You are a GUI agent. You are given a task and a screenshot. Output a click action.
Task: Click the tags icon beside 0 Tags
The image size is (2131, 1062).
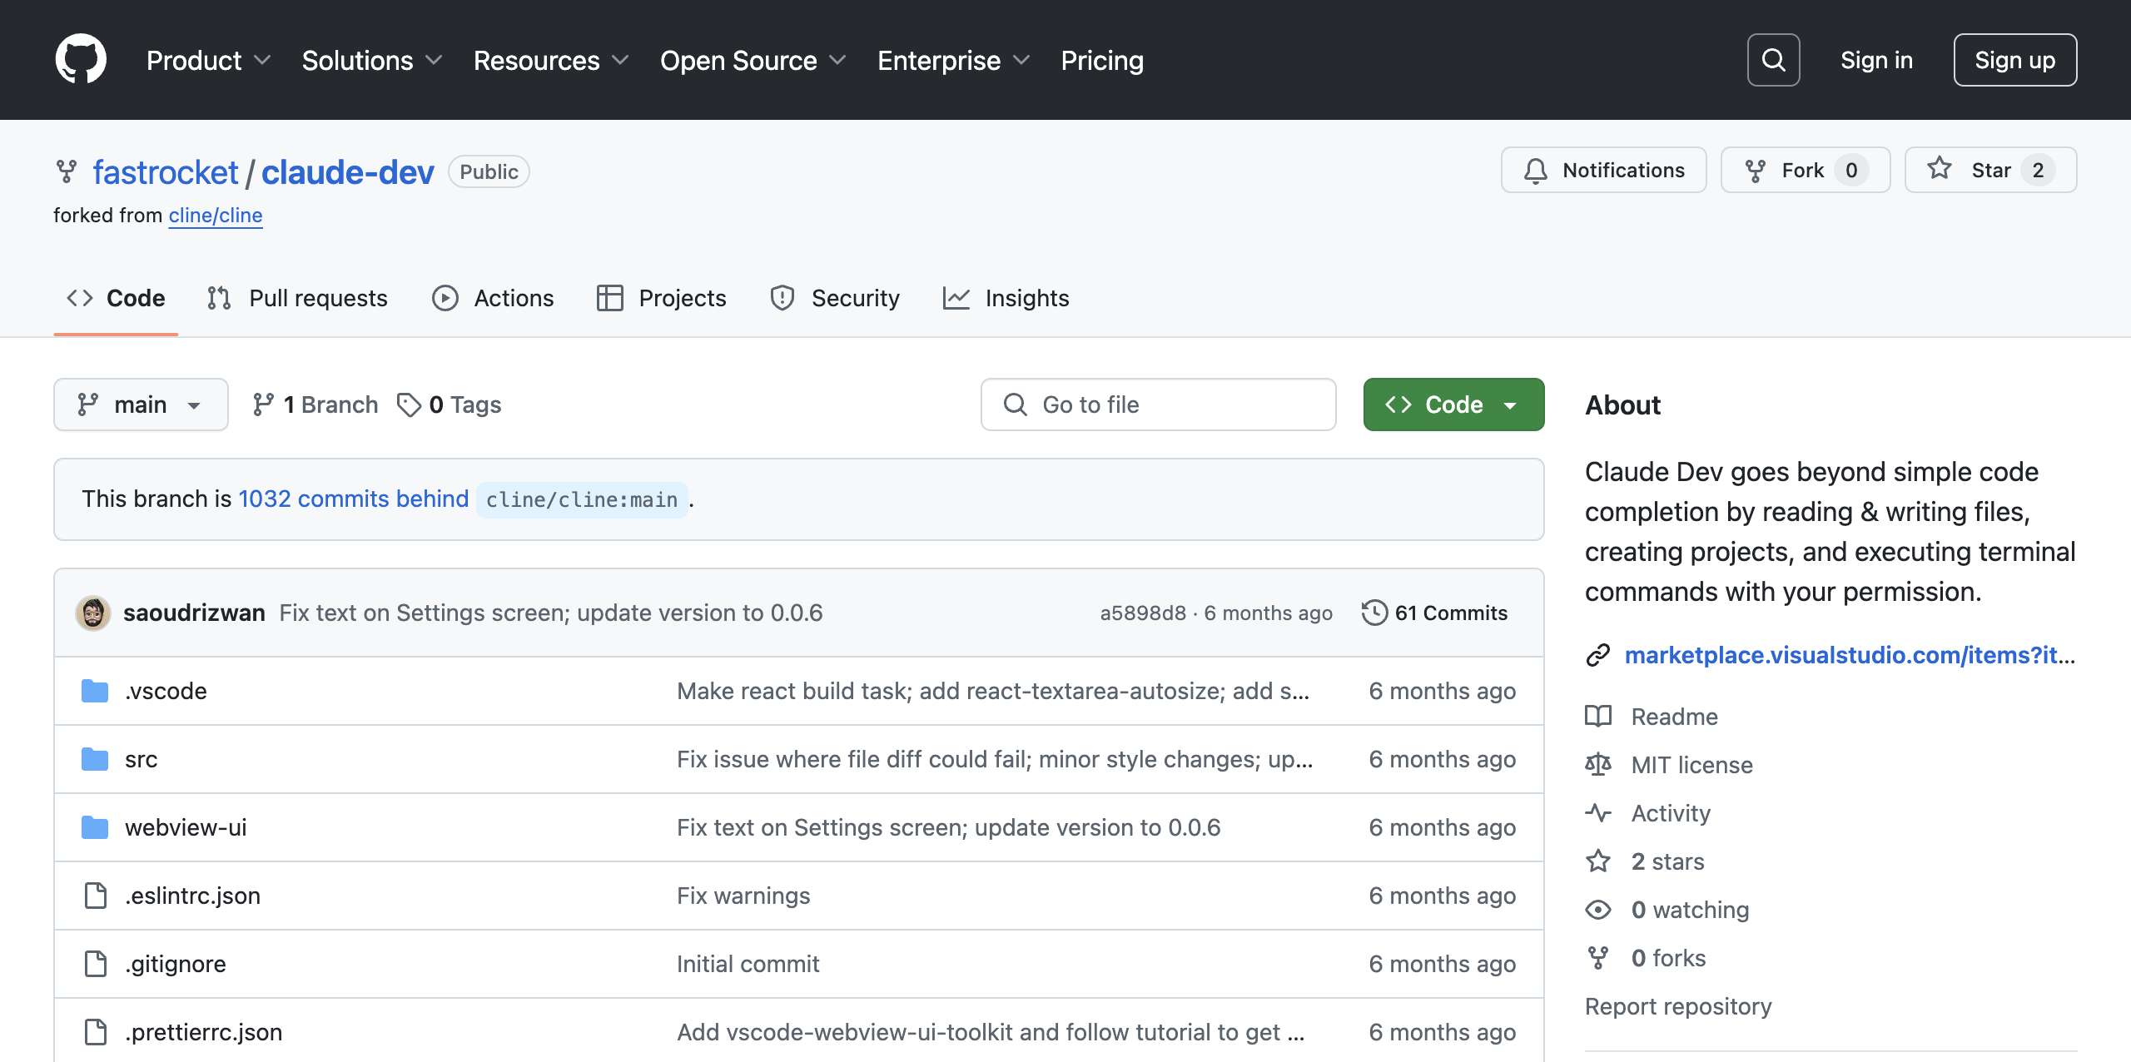(x=409, y=404)
